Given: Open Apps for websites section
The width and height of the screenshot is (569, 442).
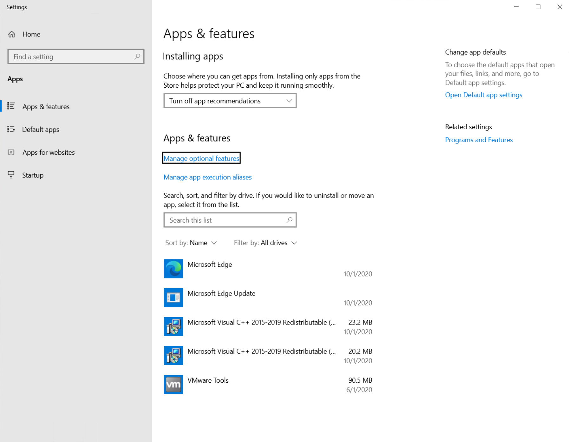Looking at the screenshot, I should point(49,152).
